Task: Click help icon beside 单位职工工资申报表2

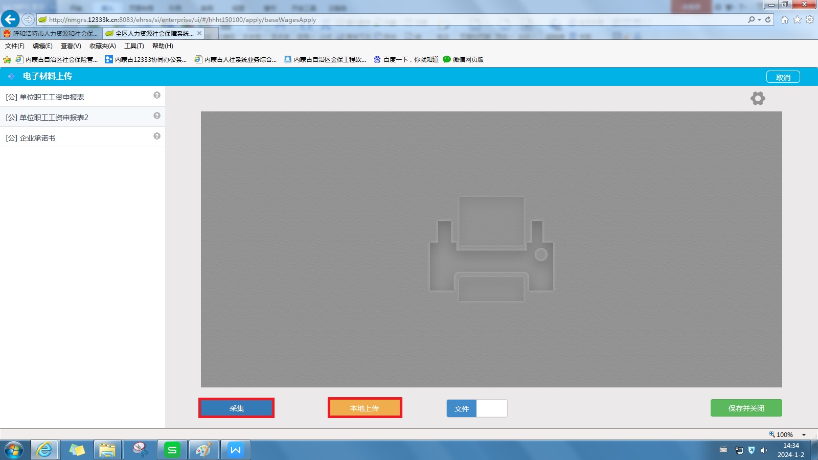Action: pyautogui.click(x=157, y=116)
